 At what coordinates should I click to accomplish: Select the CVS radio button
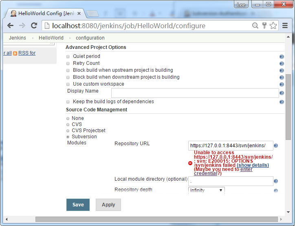click(x=68, y=124)
